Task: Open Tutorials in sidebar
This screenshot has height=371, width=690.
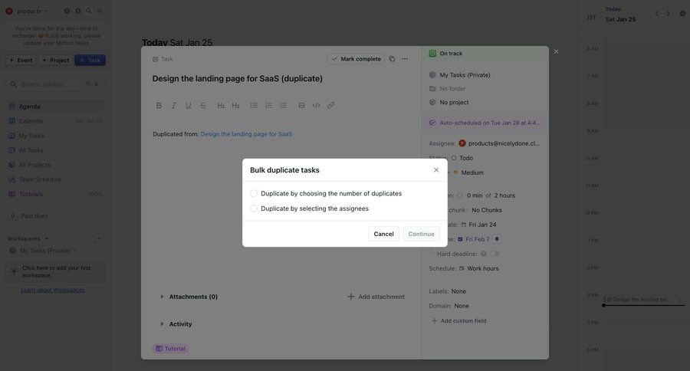Action: [x=55, y=194]
